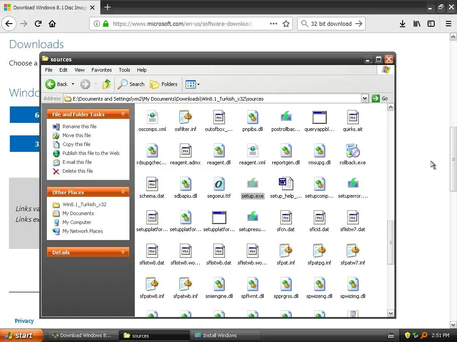Image resolution: width=457 pixels, height=342 pixels.
Task: Click the Explorer Back button
Action: (57, 84)
